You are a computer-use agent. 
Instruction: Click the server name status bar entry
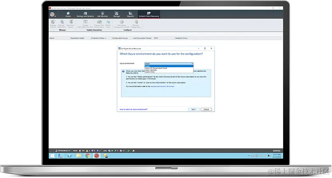pyautogui.click(x=63, y=151)
